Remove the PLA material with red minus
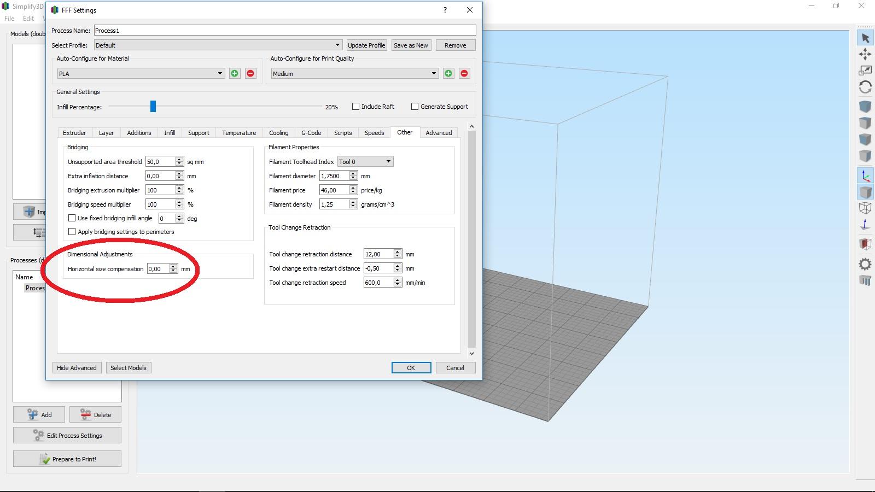875x492 pixels. pos(250,73)
